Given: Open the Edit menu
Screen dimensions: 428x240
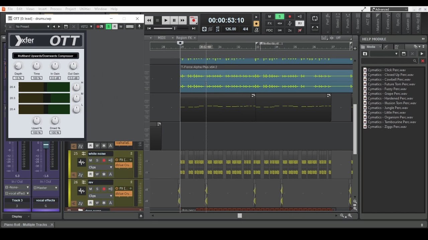Looking at the screenshot, I should [19, 9].
